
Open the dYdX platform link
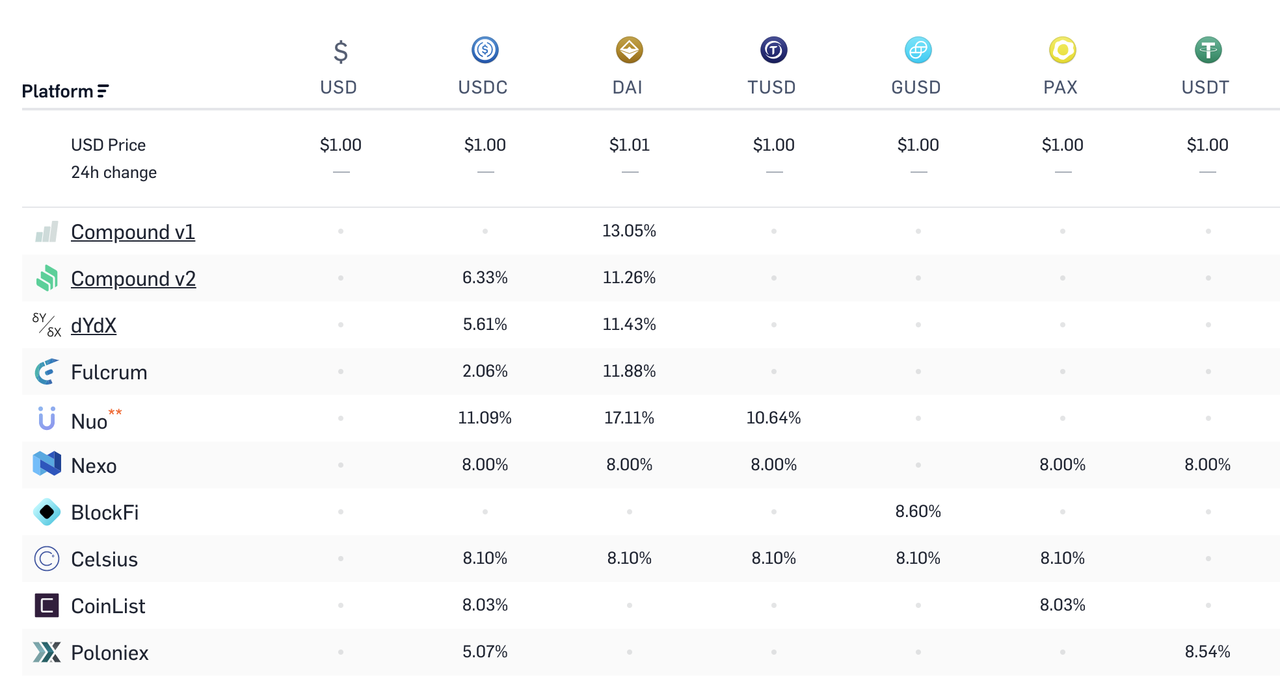point(94,325)
